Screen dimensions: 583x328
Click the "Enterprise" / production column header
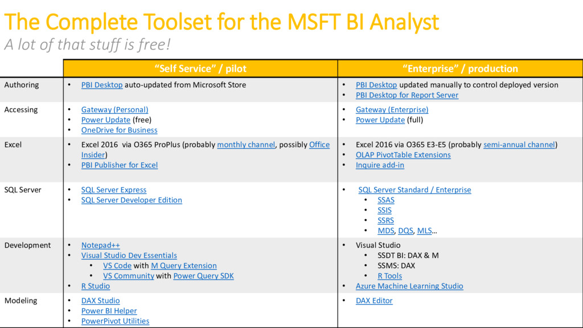click(x=460, y=68)
